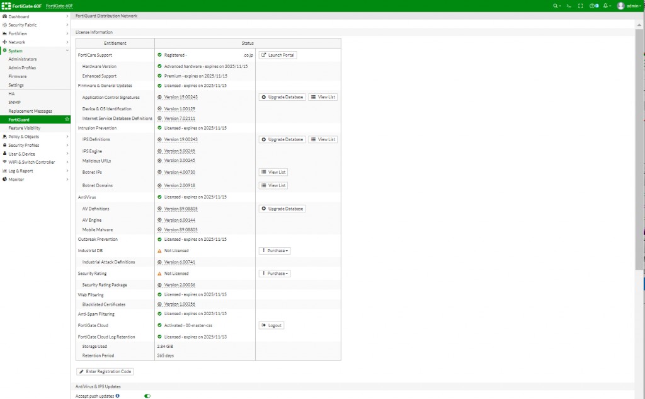Image resolution: width=645 pixels, height=399 pixels.
Task: Click the 365 days retention value
Action: pos(166,356)
